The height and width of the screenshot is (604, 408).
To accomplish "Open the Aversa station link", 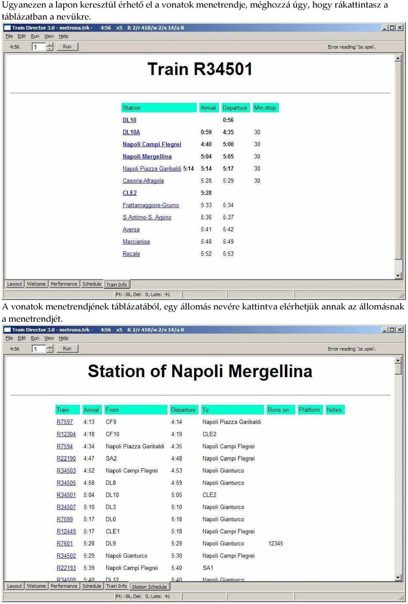I will [x=131, y=230].
